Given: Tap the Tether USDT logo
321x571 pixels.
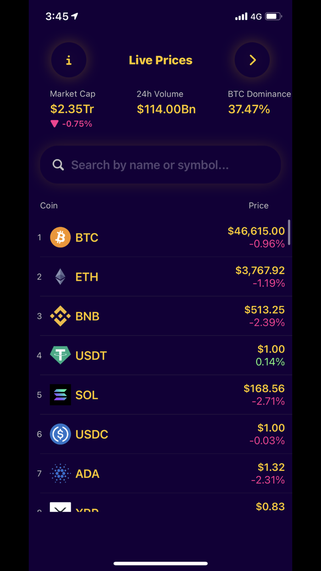Looking at the screenshot, I should click(x=60, y=355).
